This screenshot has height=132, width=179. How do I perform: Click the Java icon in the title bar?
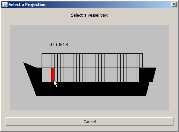[x=5, y=5]
